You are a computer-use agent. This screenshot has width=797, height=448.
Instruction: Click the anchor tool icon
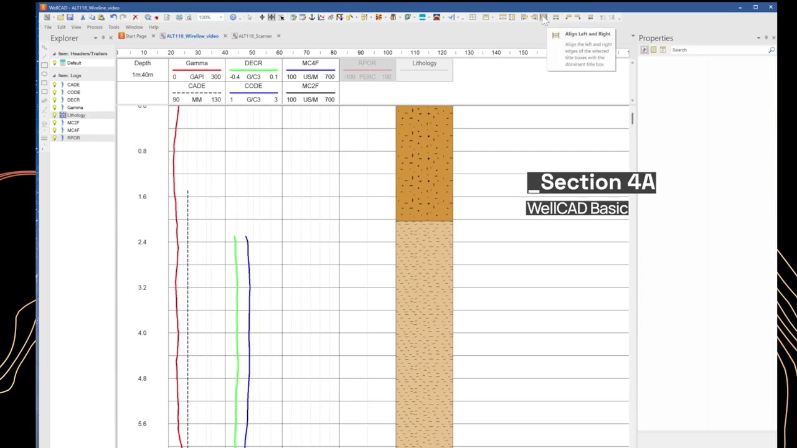point(312,17)
